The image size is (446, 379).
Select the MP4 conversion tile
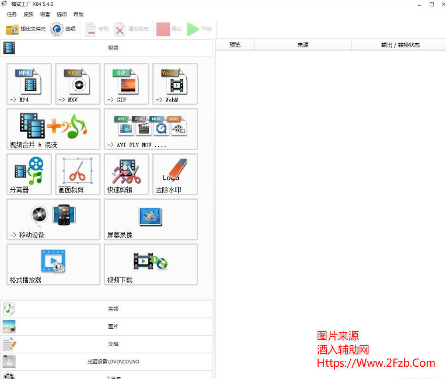click(29, 84)
